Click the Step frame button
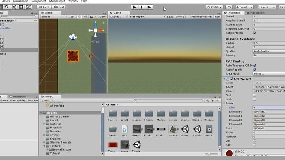 click(x=150, y=7)
